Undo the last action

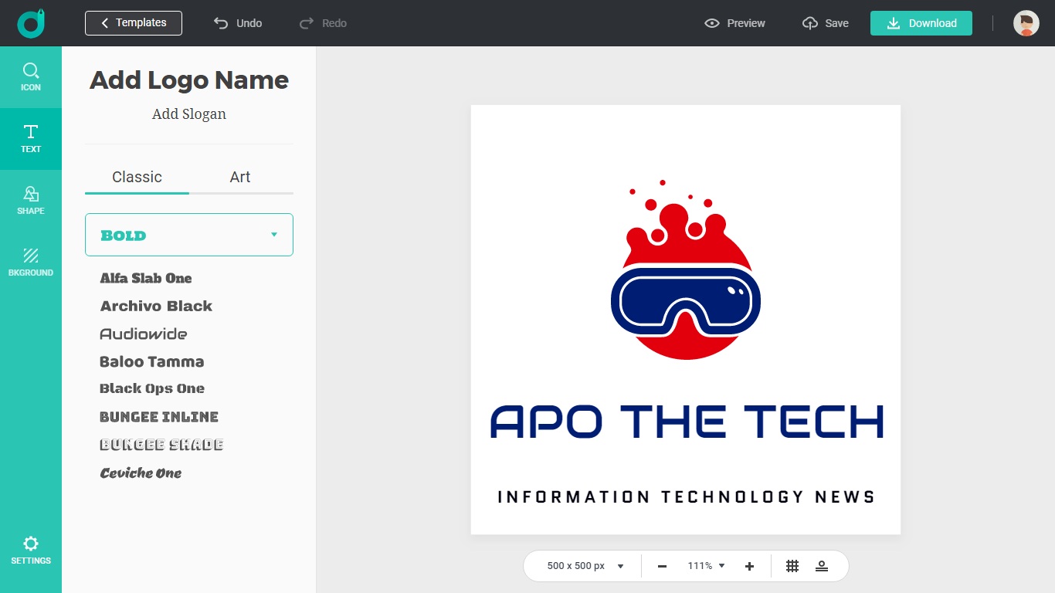pyautogui.click(x=238, y=23)
